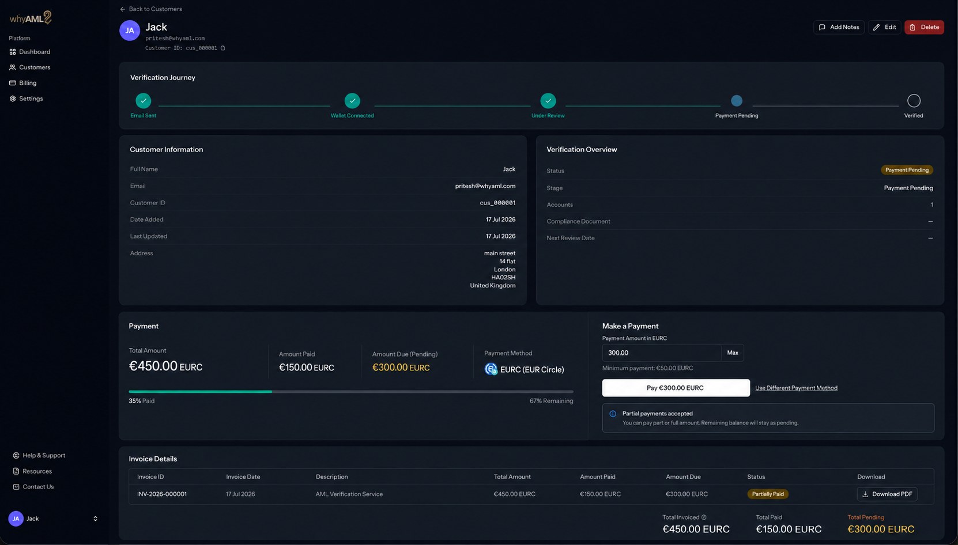Click the EURC coin icon under Payment Method
This screenshot has height=545, width=958.
491,369
